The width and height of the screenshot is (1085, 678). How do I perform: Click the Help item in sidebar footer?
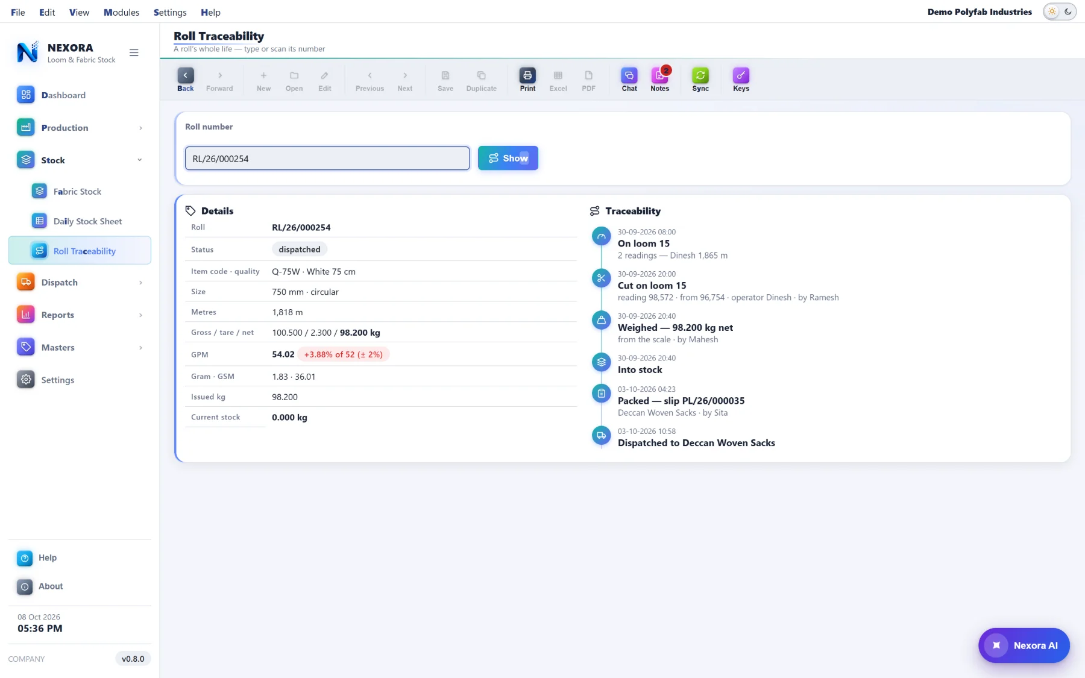click(80, 558)
